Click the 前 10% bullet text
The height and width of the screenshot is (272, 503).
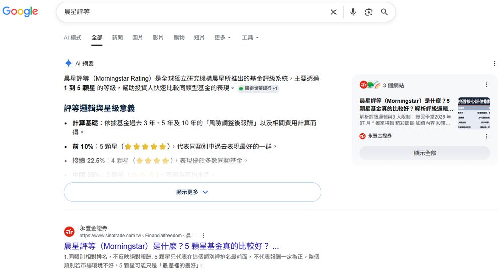[x=175, y=147]
